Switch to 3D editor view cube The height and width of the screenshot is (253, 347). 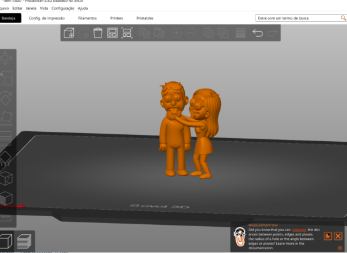6,242
